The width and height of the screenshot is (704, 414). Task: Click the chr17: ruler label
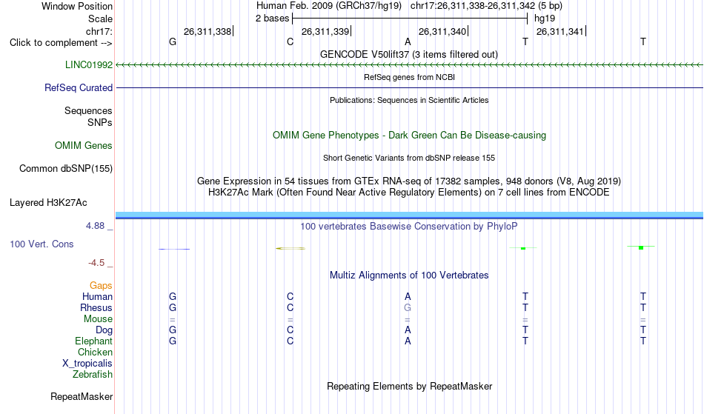click(x=99, y=32)
